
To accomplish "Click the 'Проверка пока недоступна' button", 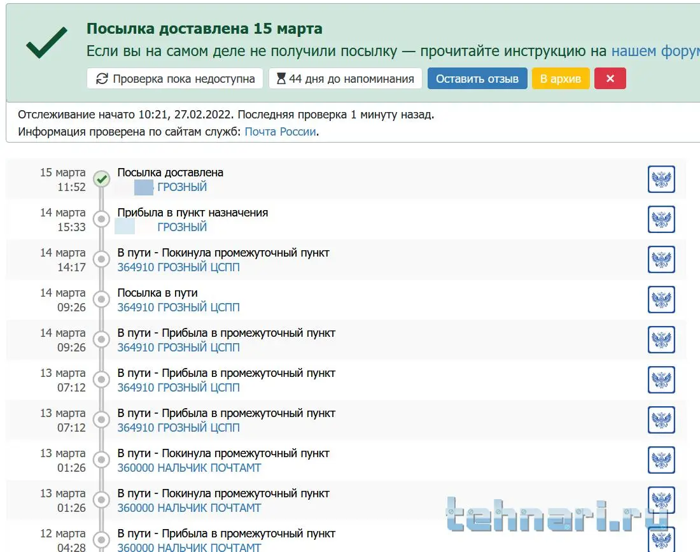I will pos(175,78).
